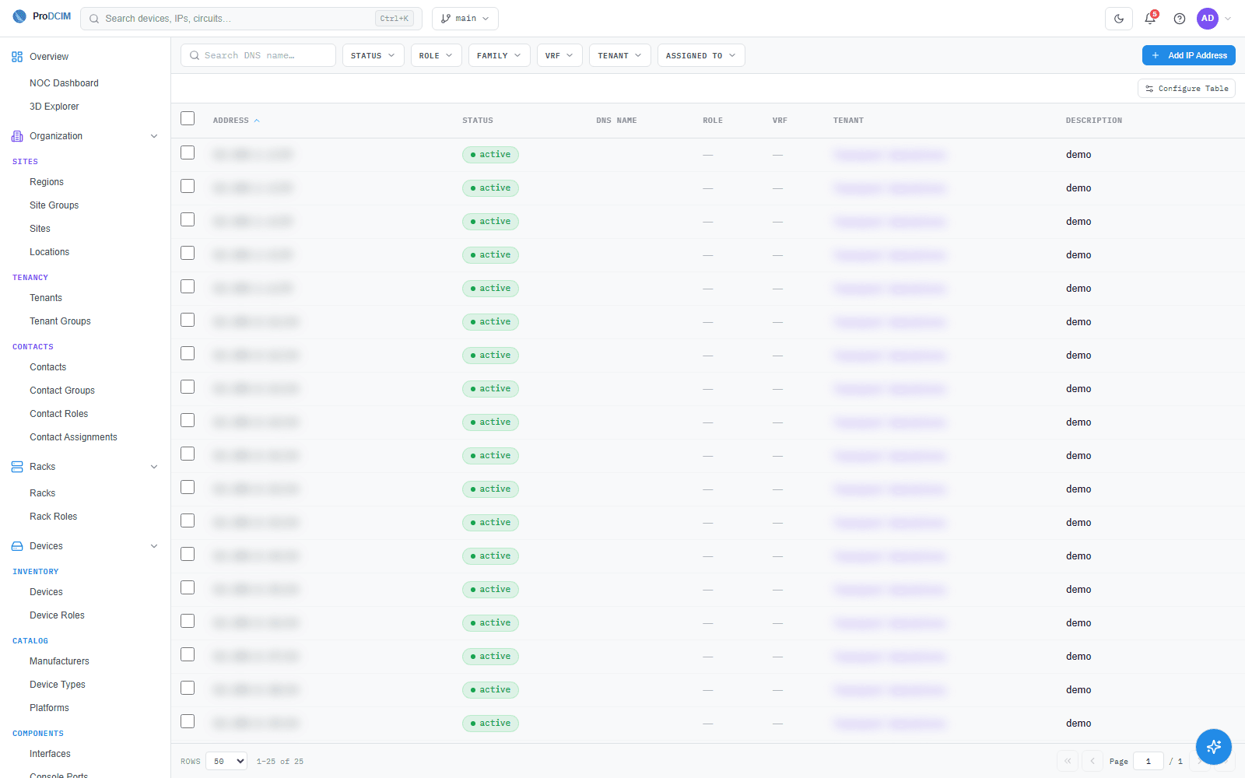This screenshot has width=1245, height=778.
Task: Open the help question mark icon
Action: pyautogui.click(x=1180, y=19)
